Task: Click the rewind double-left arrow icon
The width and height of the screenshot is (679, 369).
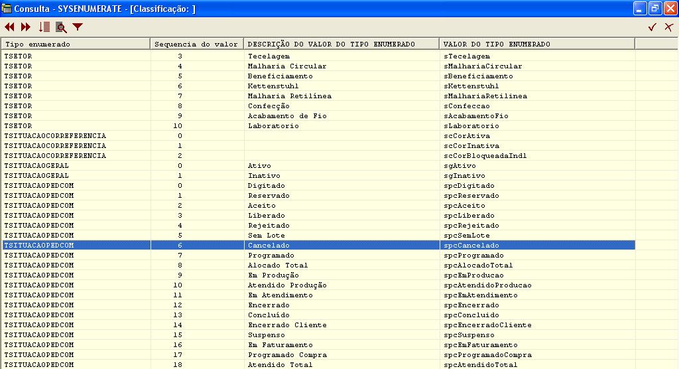Action: point(9,27)
